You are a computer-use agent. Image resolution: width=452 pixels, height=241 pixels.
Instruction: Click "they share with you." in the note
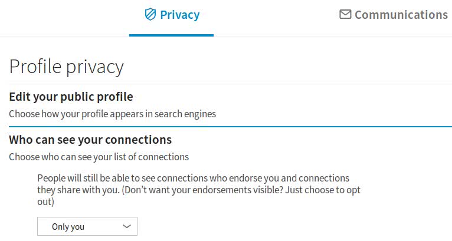point(78,190)
